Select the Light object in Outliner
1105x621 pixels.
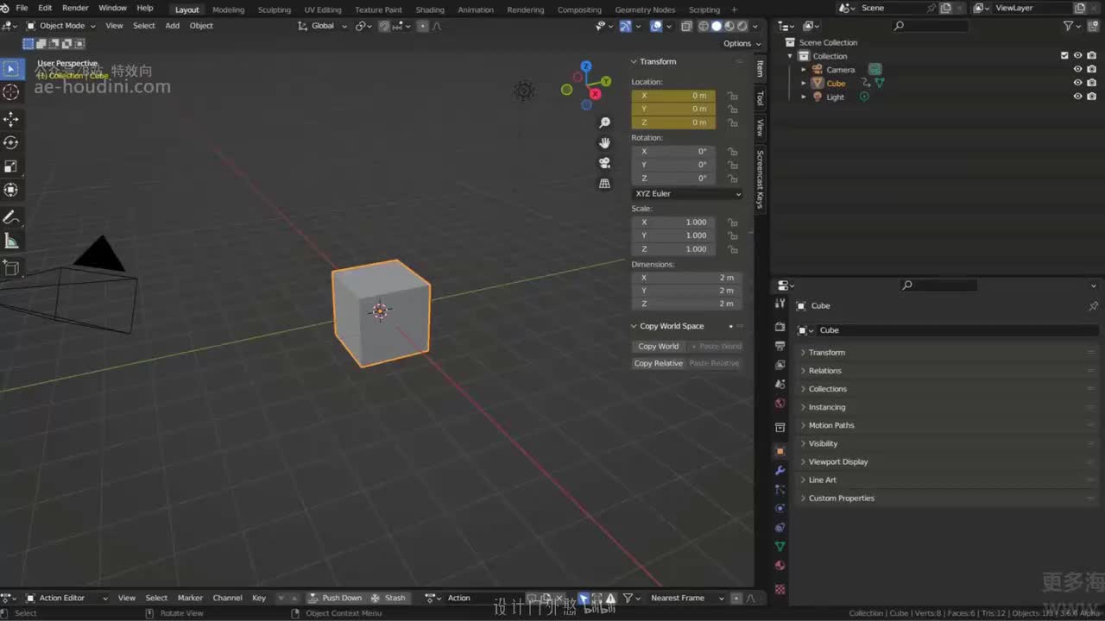click(835, 97)
